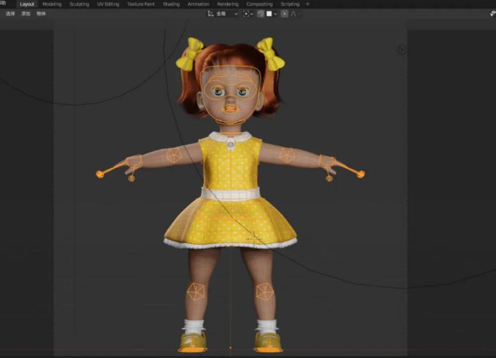Go to the UV Editing workspace
The width and height of the screenshot is (496, 358).
coord(108,4)
